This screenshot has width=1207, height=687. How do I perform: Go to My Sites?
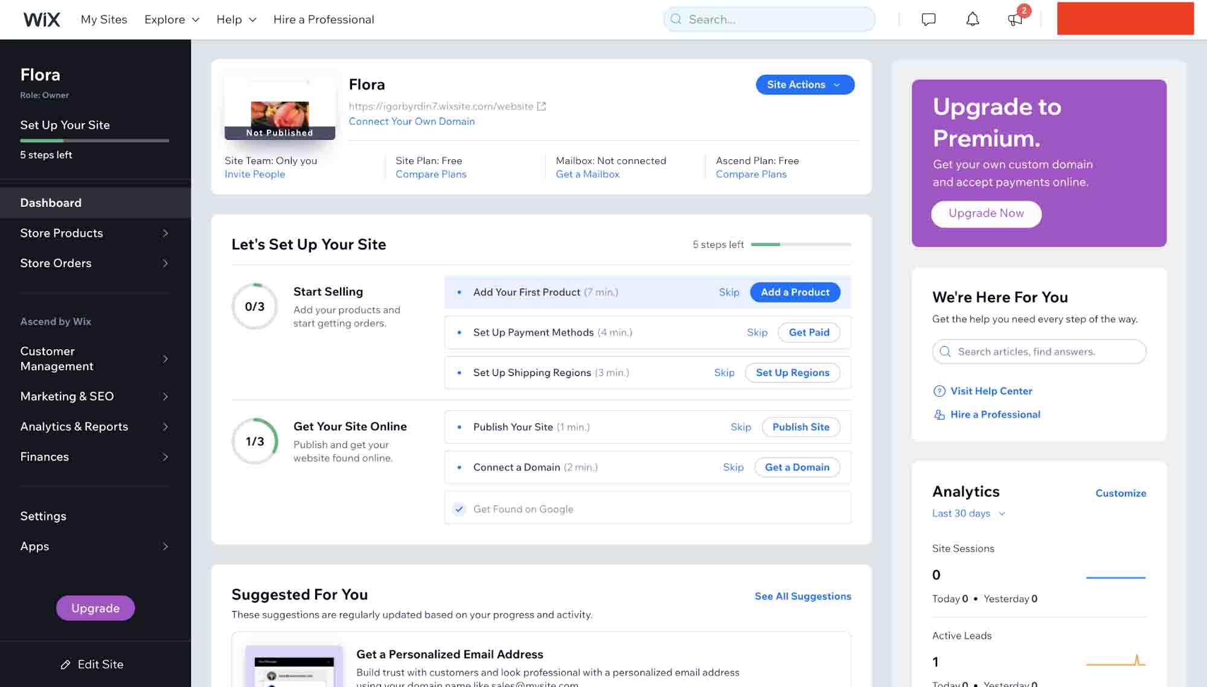(x=104, y=19)
